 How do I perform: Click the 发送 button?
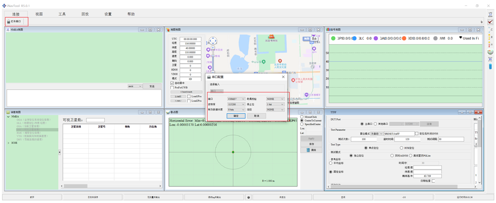tap(152, 87)
